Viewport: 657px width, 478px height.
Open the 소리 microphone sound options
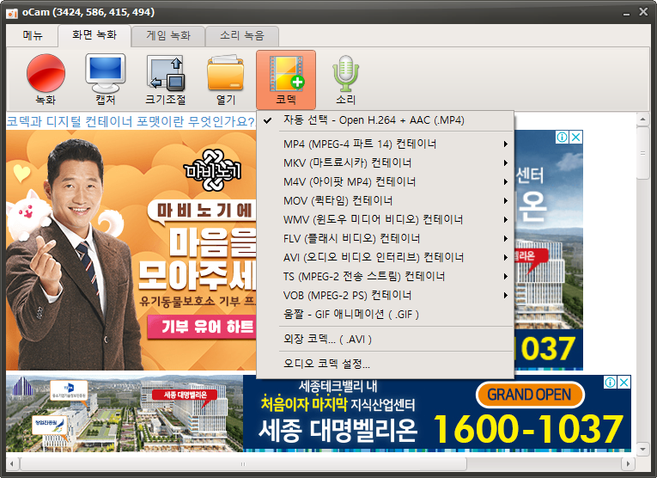346,78
